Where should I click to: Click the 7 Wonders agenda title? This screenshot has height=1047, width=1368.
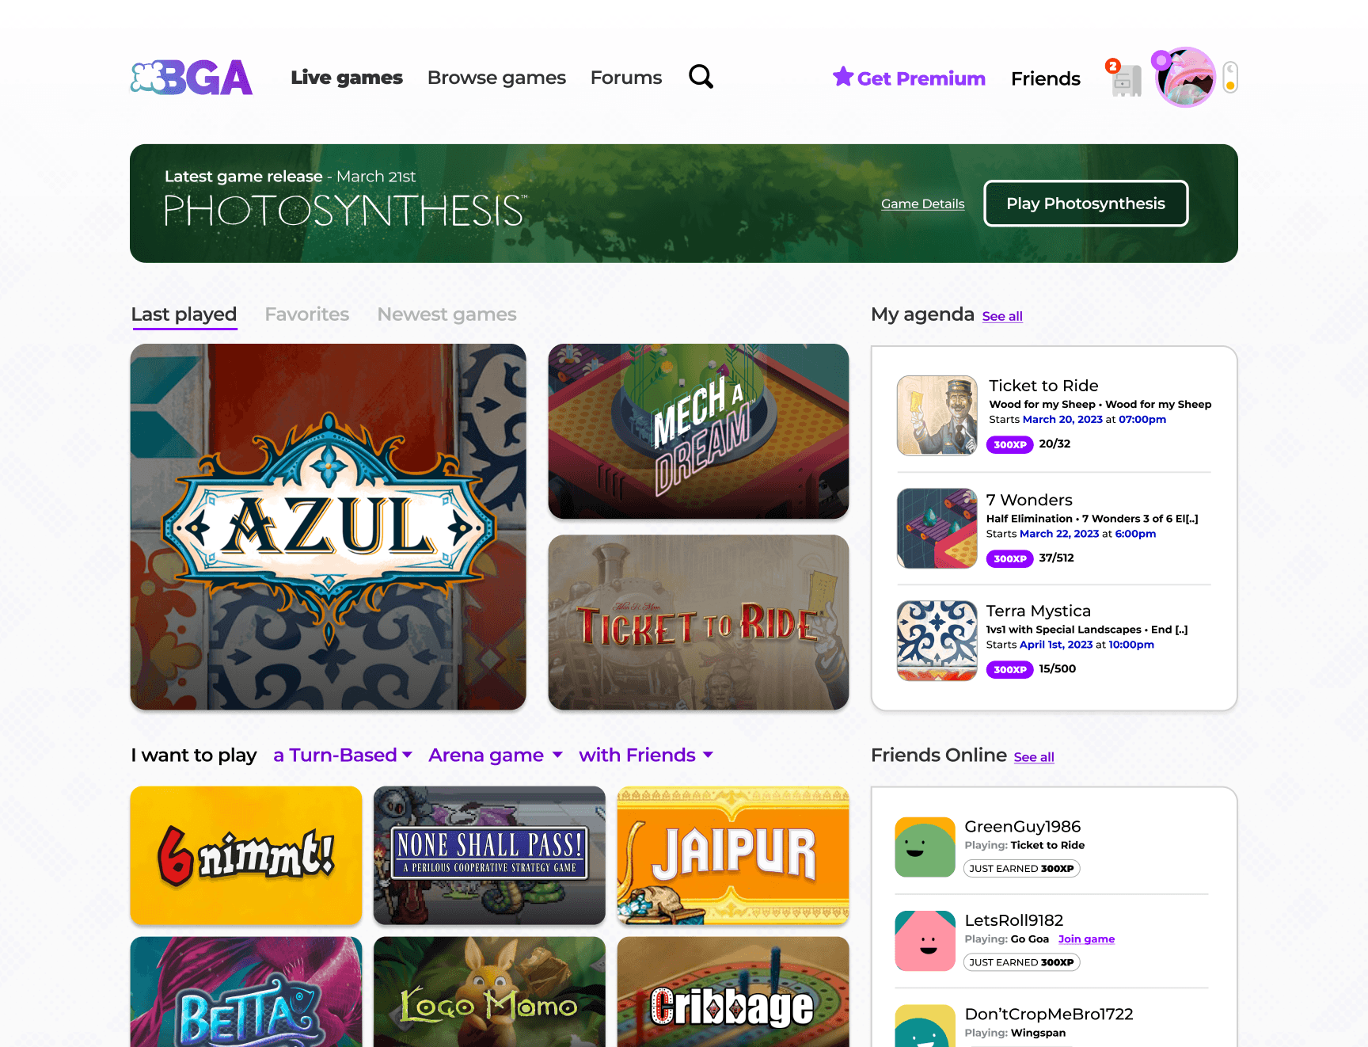tap(1029, 500)
